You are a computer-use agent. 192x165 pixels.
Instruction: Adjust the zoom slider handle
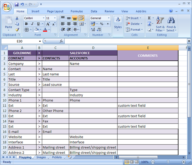(x=168, y=162)
